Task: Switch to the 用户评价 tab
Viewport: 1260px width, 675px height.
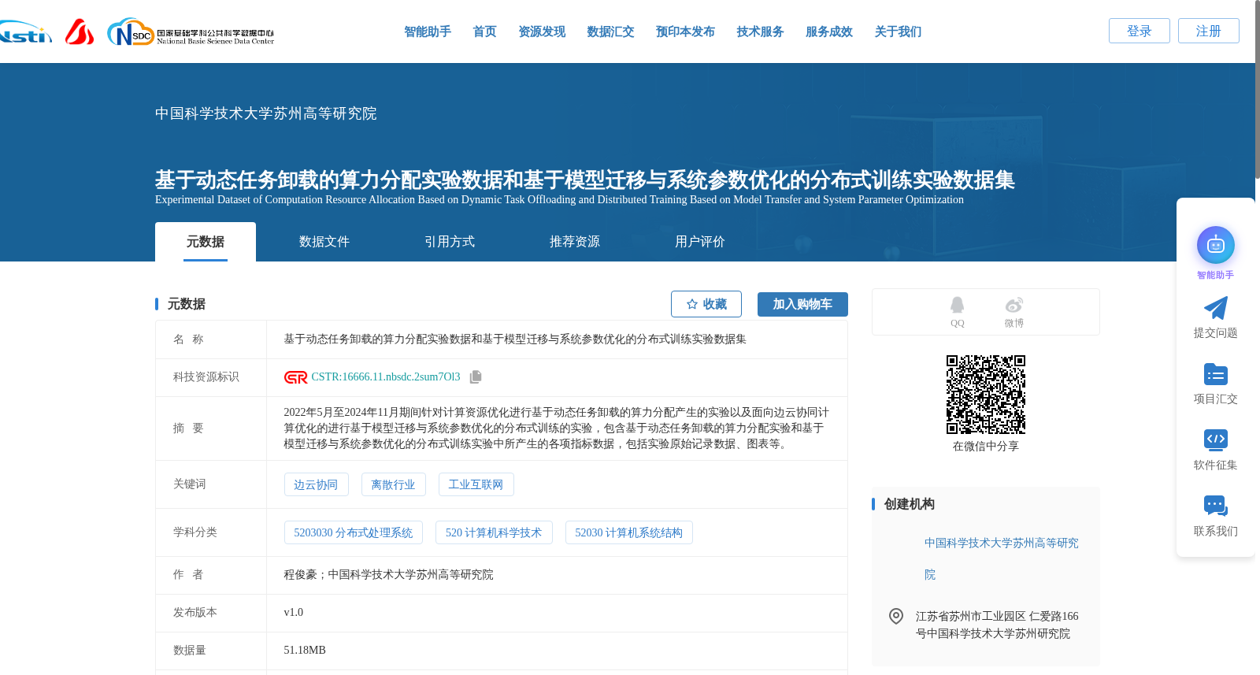Action: click(700, 242)
